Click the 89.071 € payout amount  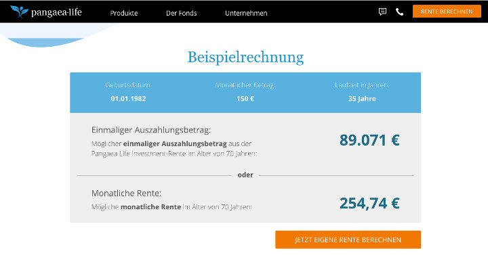369,140
